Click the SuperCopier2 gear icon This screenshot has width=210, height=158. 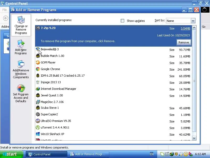38,114
